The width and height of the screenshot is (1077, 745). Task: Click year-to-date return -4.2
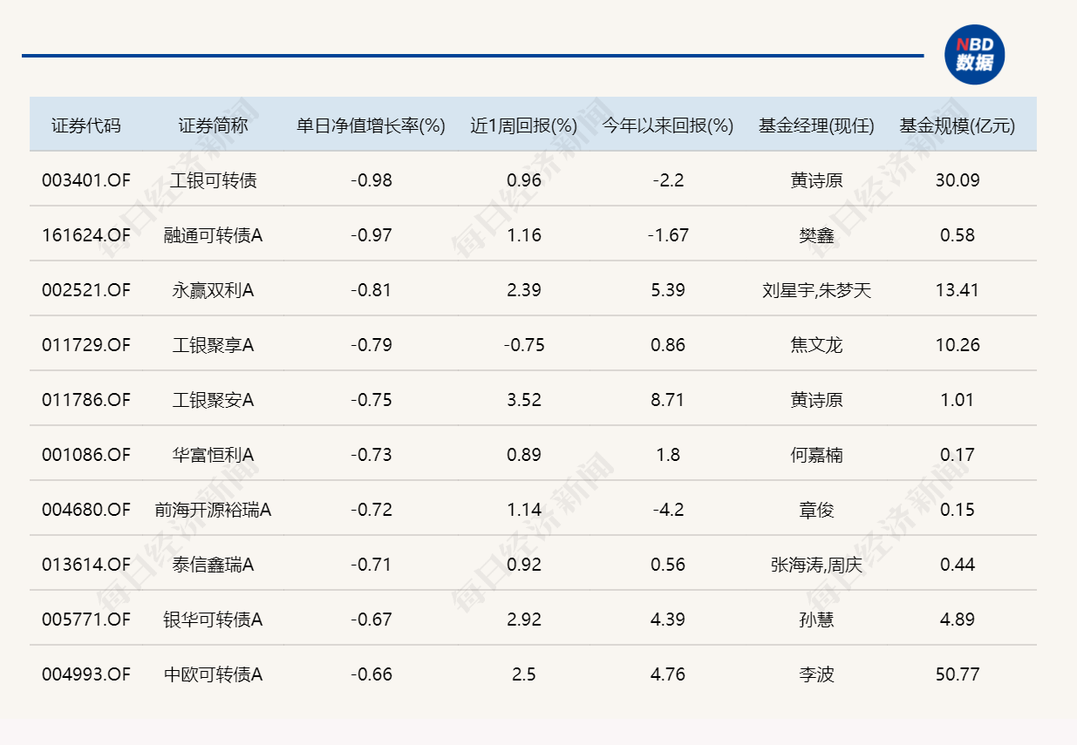[x=668, y=510]
